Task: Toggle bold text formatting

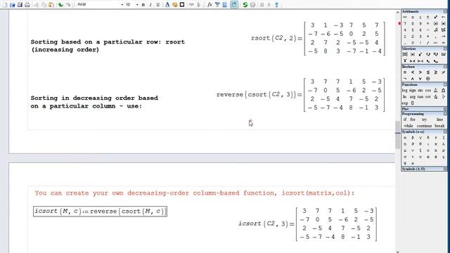Action: pyautogui.click(x=143, y=5)
